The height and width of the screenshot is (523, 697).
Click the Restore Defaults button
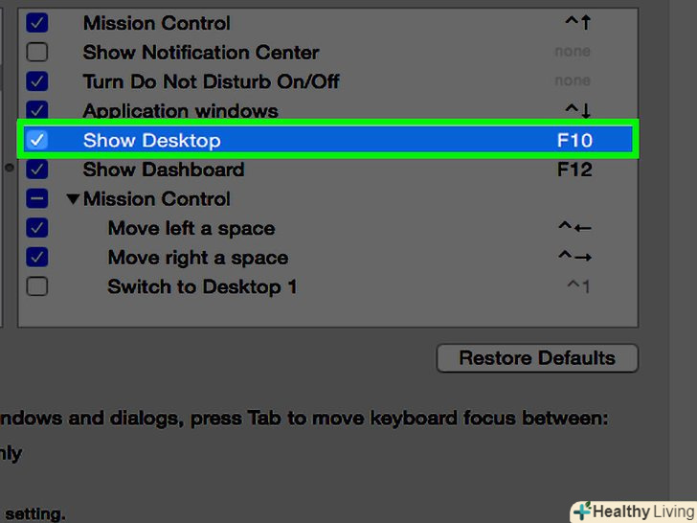coord(537,358)
